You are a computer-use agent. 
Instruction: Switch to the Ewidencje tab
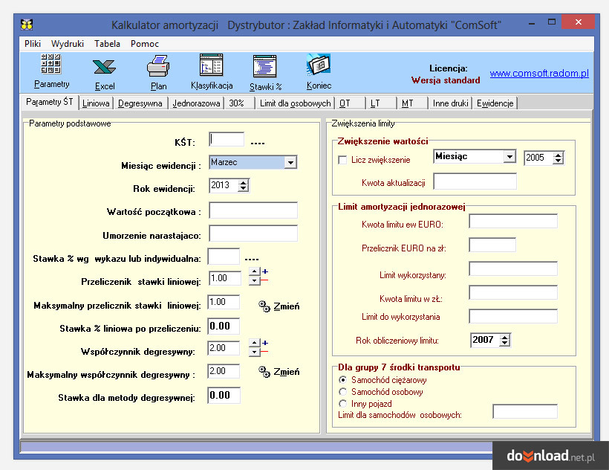(x=495, y=103)
